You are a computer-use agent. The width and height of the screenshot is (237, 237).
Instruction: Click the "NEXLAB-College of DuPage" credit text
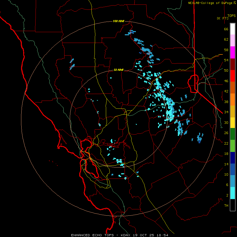click(211, 3)
